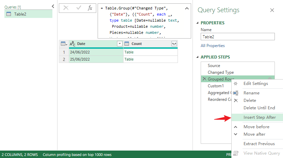Collapse the Queries pane with the chevron
The width and height of the screenshot is (283, 158).
pyautogui.click(x=53, y=6)
